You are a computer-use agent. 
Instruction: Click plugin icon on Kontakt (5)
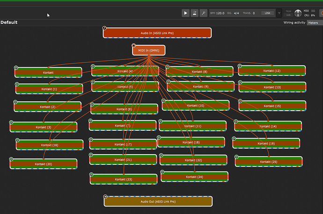pos(93,82)
